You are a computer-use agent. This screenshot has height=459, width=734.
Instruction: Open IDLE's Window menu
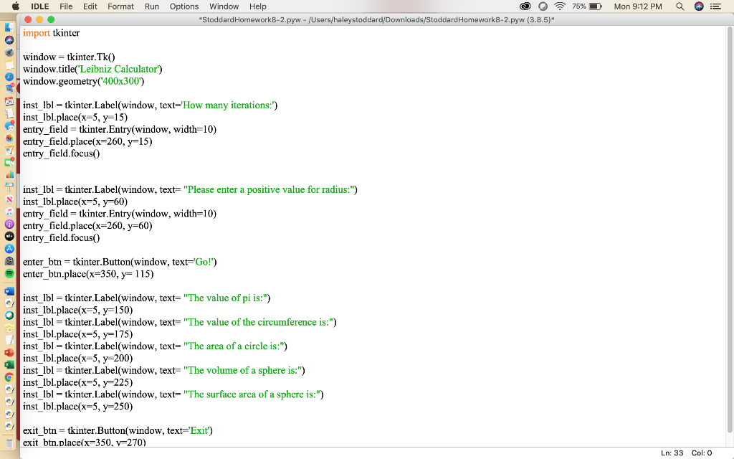(224, 6)
